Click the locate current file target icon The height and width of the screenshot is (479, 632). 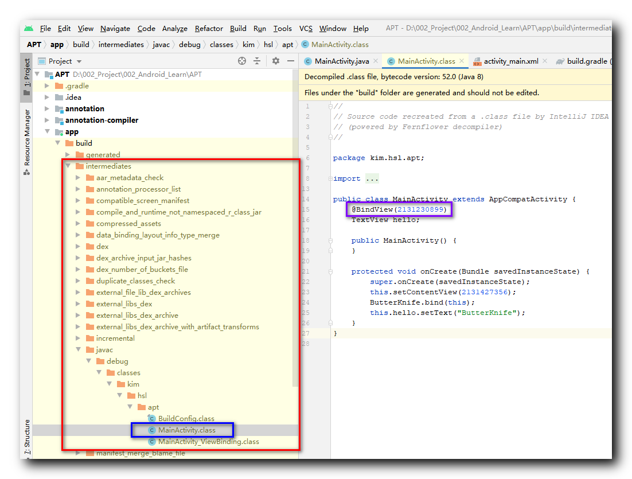(242, 61)
